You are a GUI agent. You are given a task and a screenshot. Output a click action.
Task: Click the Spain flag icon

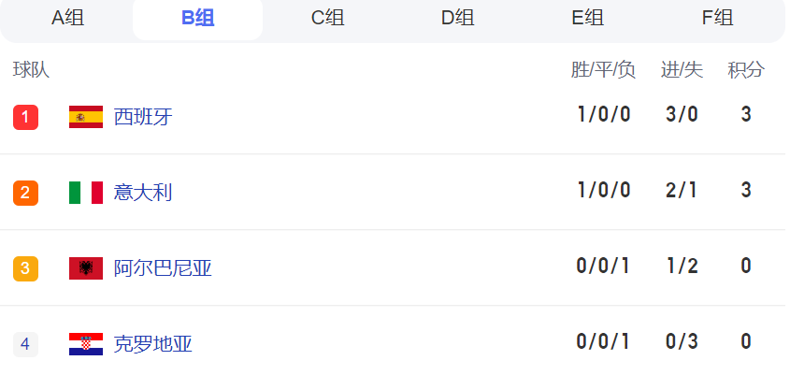pyautogui.click(x=86, y=117)
